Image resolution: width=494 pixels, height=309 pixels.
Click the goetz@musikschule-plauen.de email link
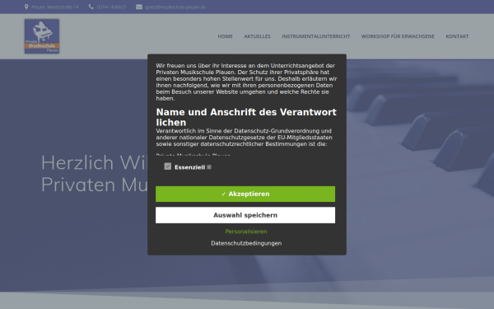coord(175,7)
